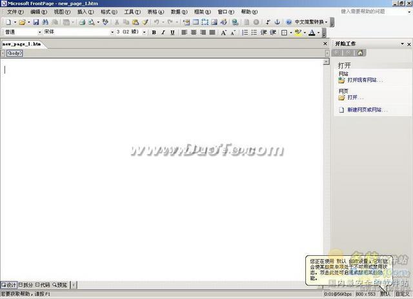Open the 文件(F) menu
Viewport: 413px width, 299px height.
[15, 12]
